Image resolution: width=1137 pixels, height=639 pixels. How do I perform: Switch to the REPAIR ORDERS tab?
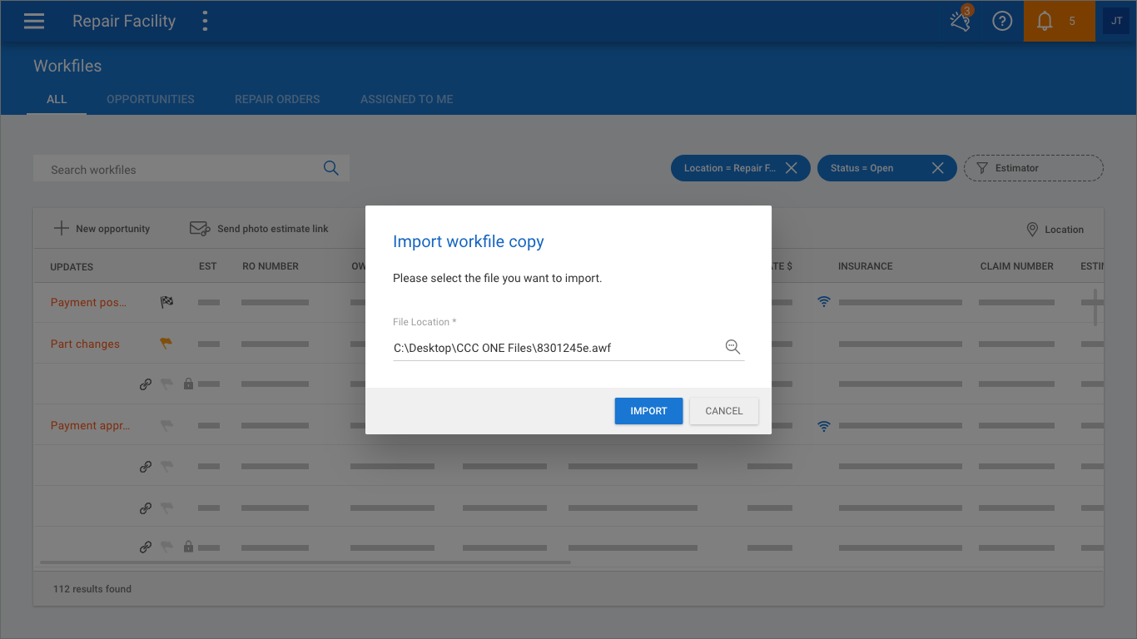(277, 99)
